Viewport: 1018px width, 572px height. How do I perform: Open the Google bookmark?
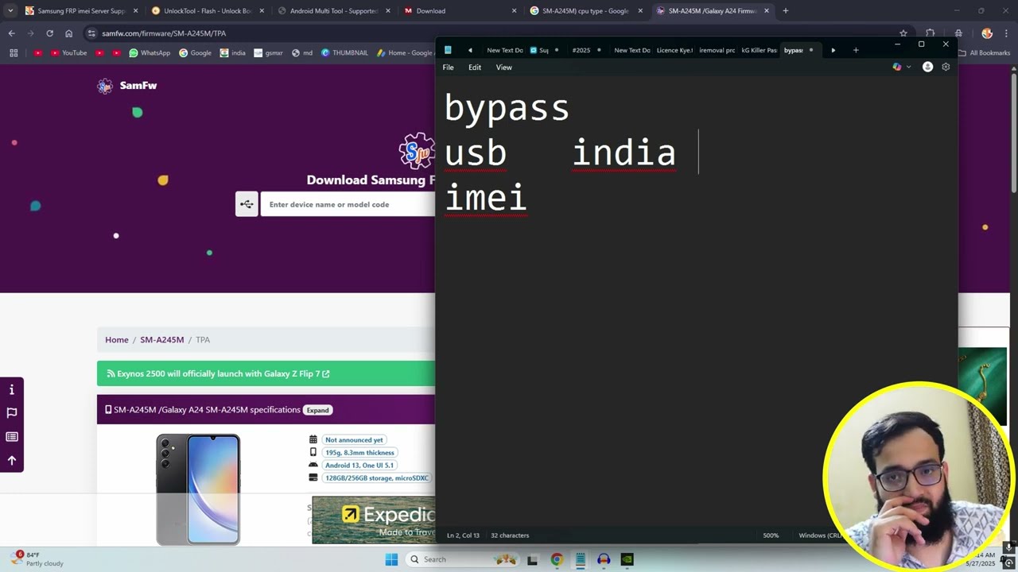coord(195,53)
